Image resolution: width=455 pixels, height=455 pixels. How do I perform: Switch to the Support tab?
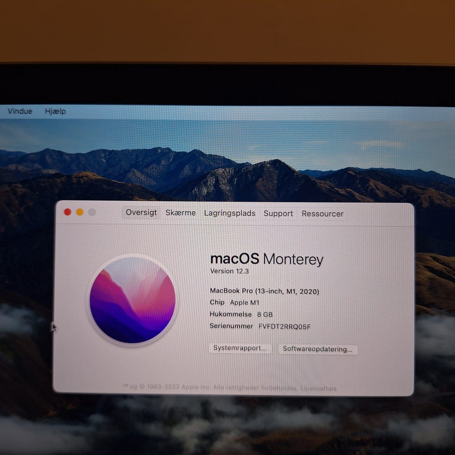(x=278, y=214)
